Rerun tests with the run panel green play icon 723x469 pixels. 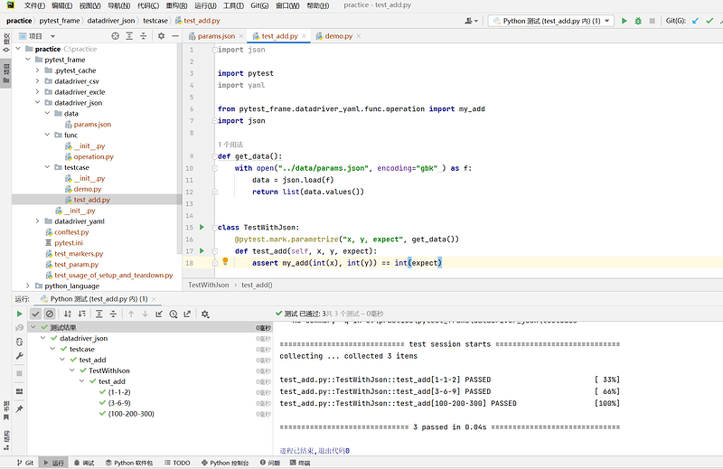coord(19,314)
